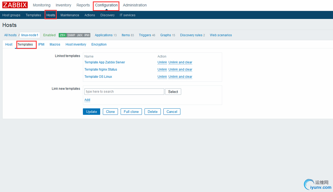Switch to the IPMI tab
This screenshot has width=333, height=192.
(x=41, y=44)
